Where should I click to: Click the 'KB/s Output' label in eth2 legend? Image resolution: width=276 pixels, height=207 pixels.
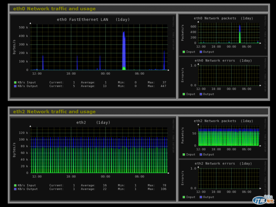pos(28,189)
